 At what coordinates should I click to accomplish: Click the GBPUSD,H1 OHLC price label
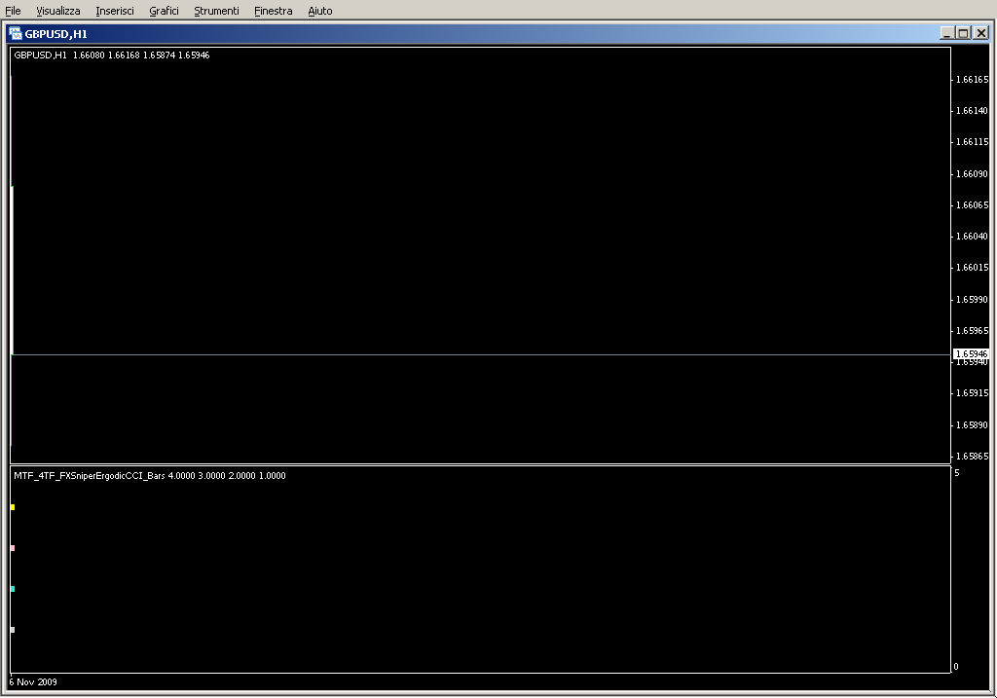(112, 55)
